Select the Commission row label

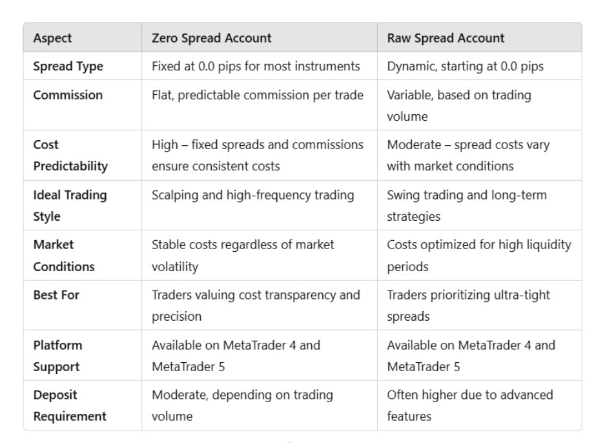[x=68, y=95]
